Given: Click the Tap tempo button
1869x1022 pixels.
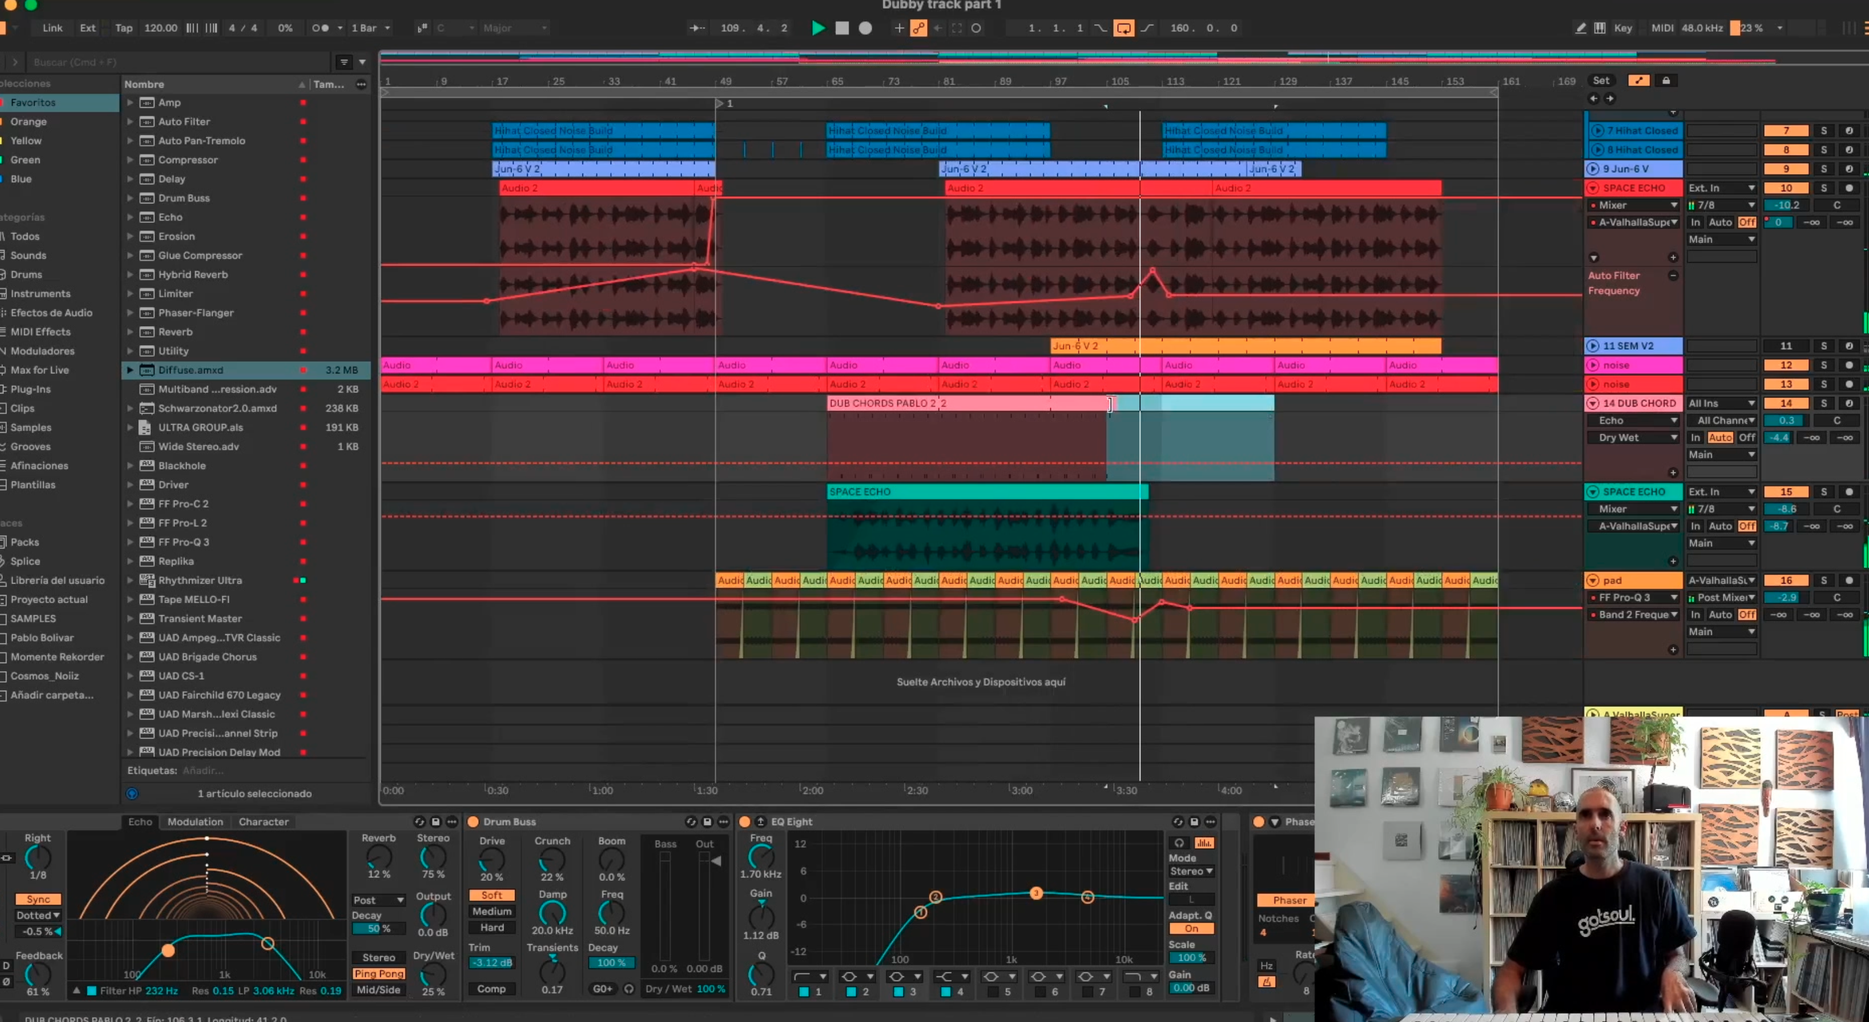Looking at the screenshot, I should pos(124,28).
